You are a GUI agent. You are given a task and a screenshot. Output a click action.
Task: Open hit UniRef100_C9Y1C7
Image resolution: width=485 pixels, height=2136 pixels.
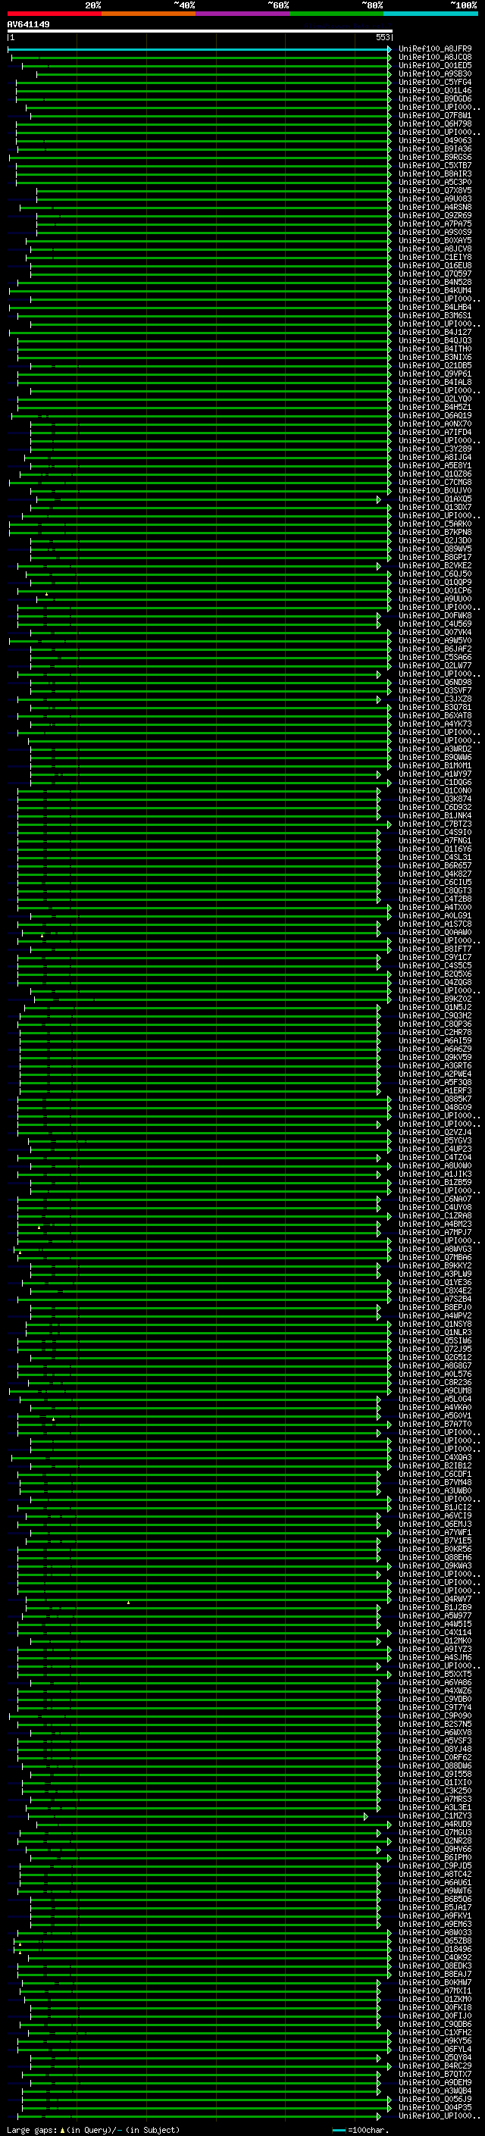(x=434, y=957)
